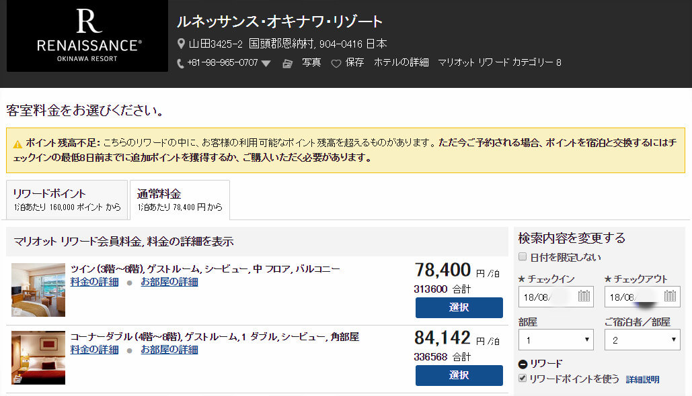Click the heart icon to save hotel

point(336,64)
